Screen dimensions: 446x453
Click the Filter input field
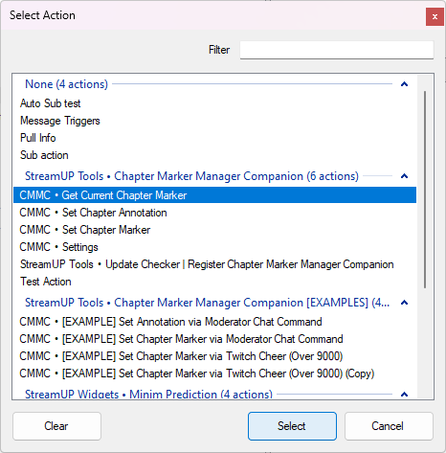pos(337,50)
